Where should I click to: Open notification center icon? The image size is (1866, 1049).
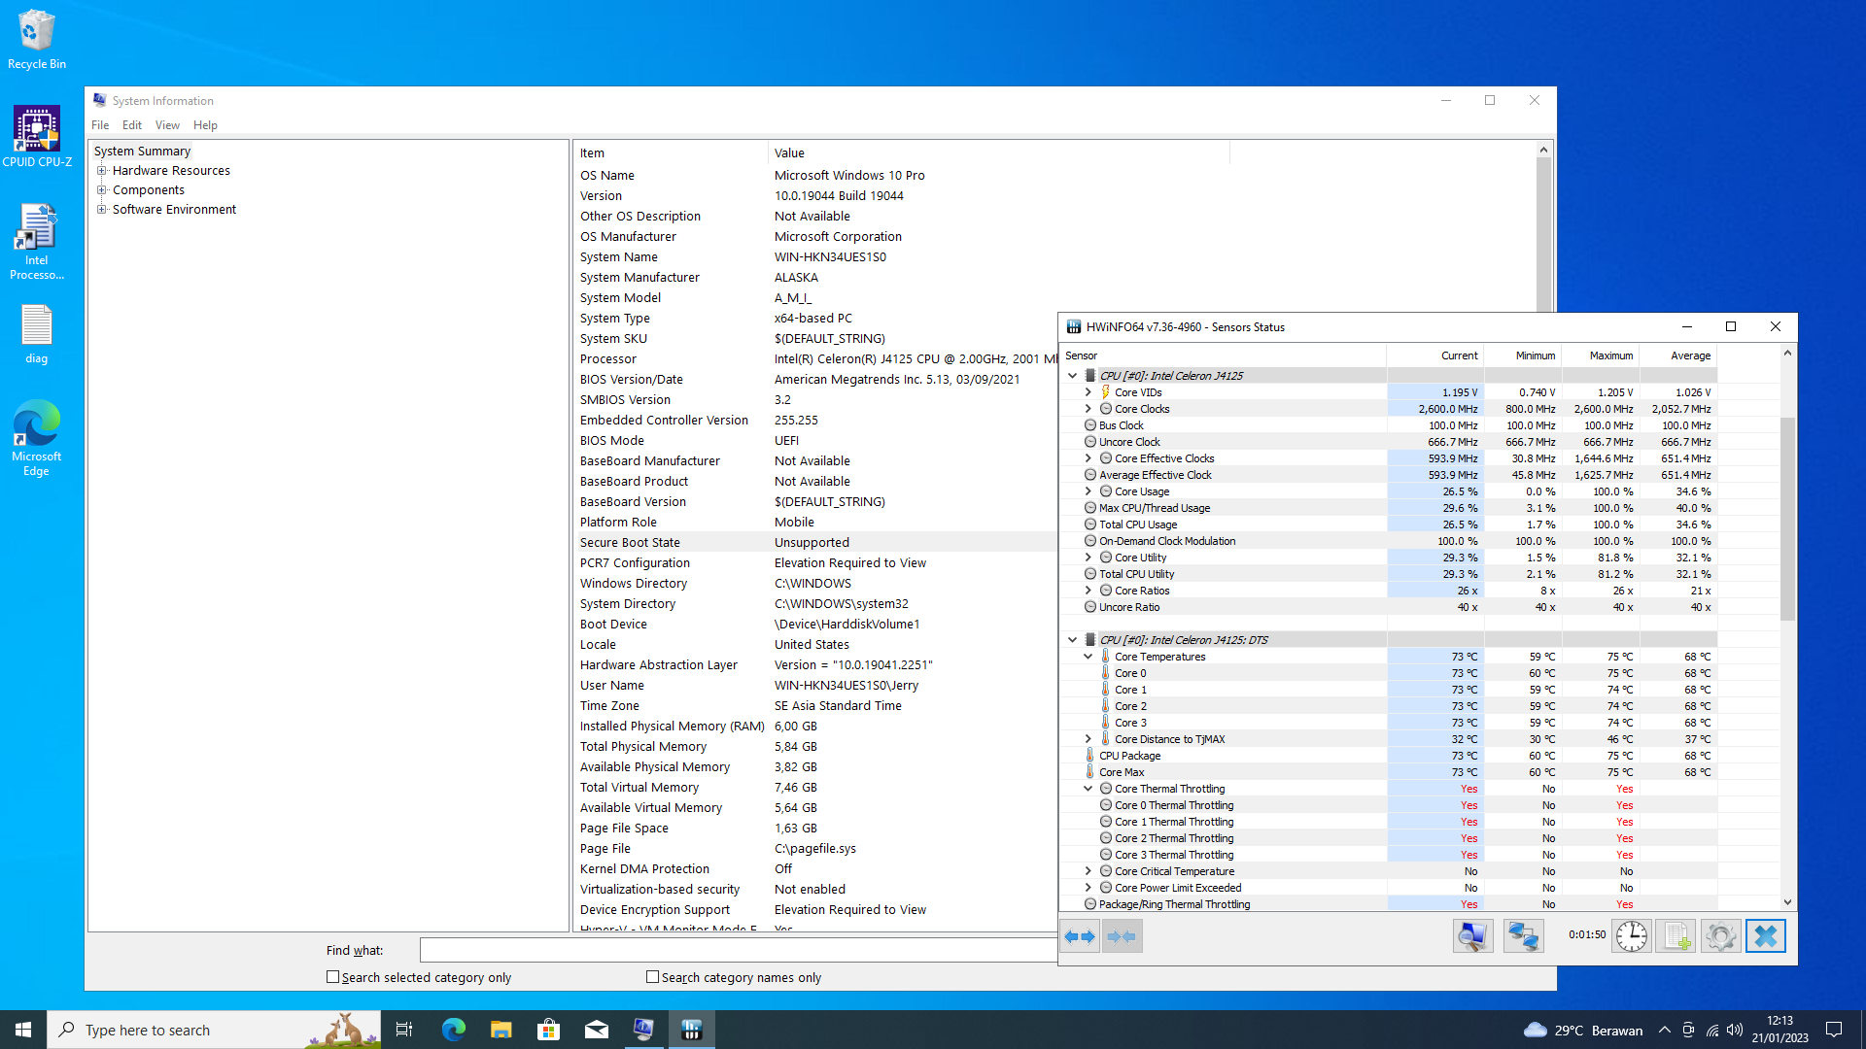coord(1834,1030)
